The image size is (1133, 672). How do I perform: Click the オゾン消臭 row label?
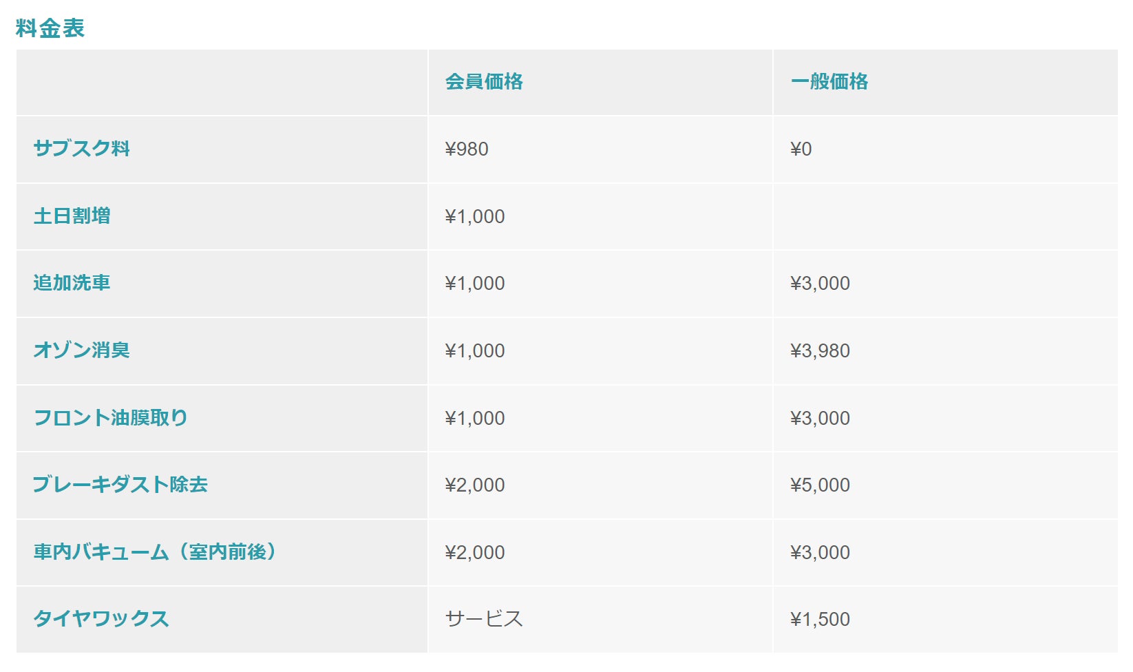click(82, 350)
